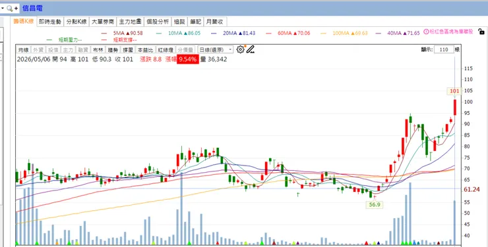Toggle the 本益比 indicator button
Screen dimensions: 488x247
[145, 50]
